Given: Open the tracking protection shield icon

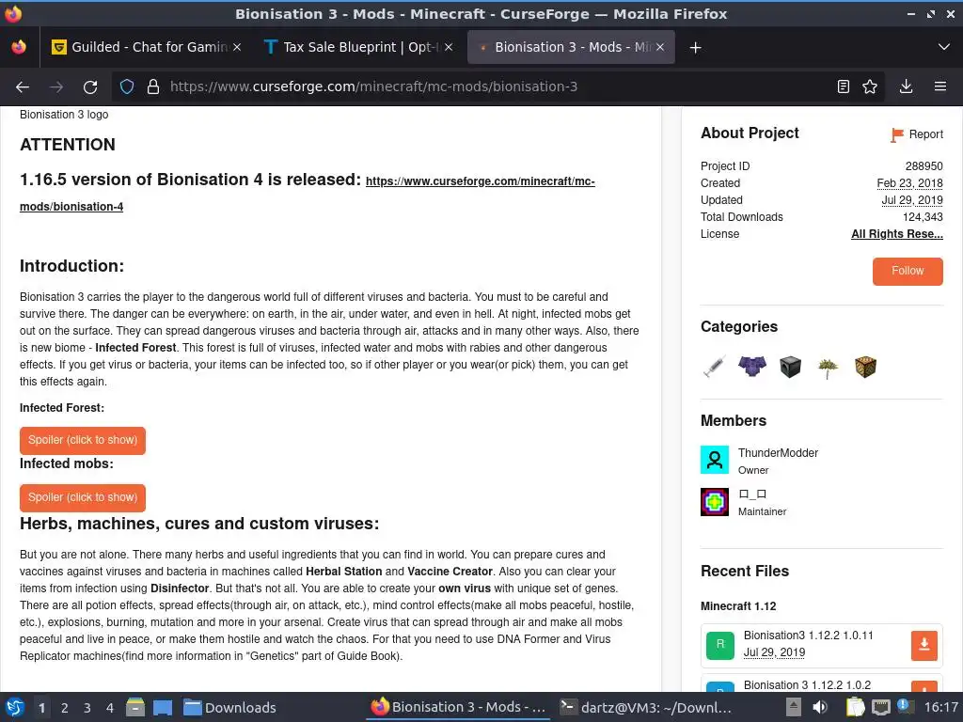Looking at the screenshot, I should click(127, 86).
